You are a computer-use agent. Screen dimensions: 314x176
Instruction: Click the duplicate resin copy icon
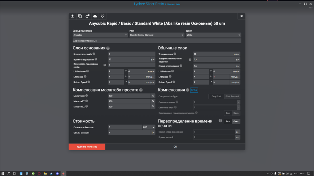pyautogui.click(x=80, y=16)
